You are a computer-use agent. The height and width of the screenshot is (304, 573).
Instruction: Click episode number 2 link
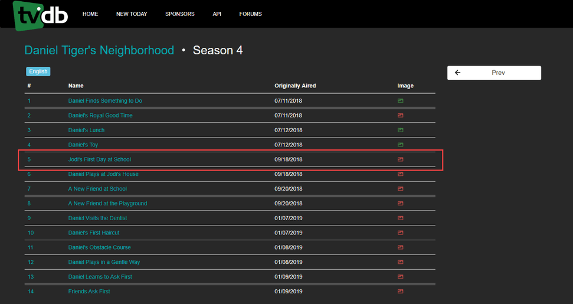coord(29,116)
